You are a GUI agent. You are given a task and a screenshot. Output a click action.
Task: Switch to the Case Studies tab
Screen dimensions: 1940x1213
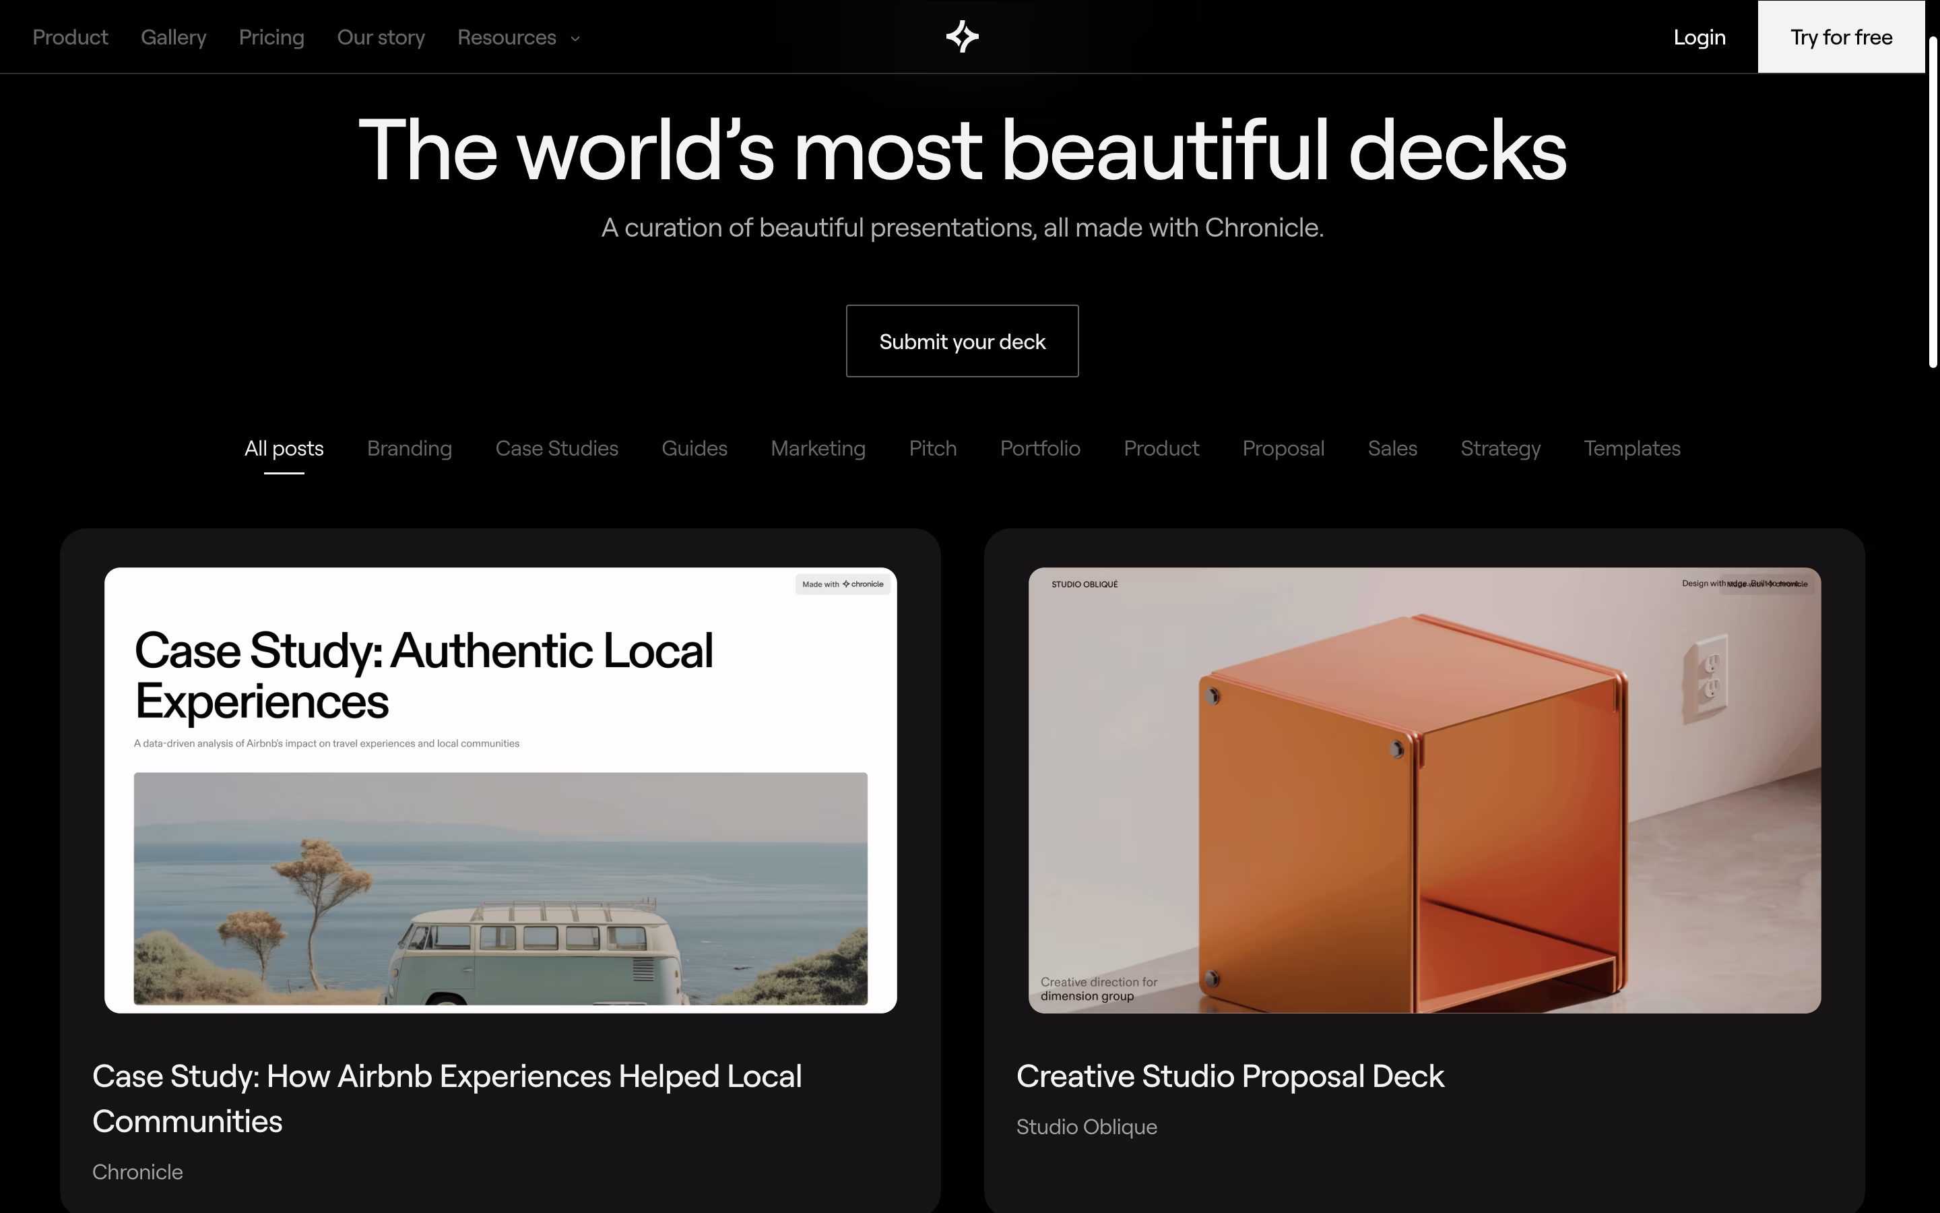click(557, 448)
